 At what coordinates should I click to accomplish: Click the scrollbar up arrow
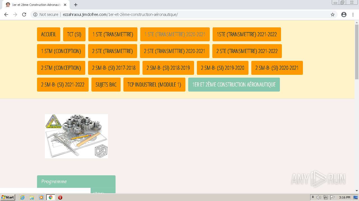point(357,22)
